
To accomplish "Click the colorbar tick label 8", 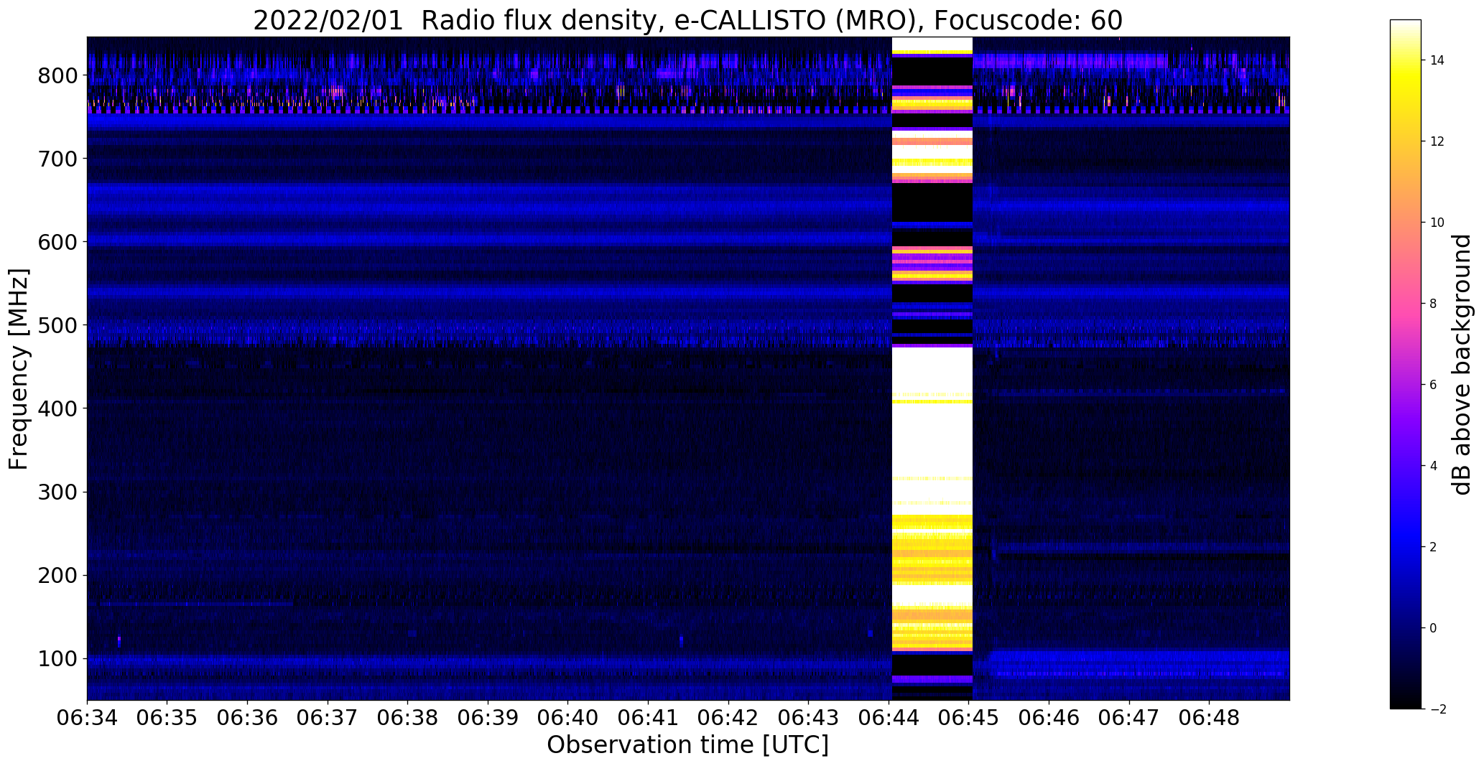I will [1433, 304].
